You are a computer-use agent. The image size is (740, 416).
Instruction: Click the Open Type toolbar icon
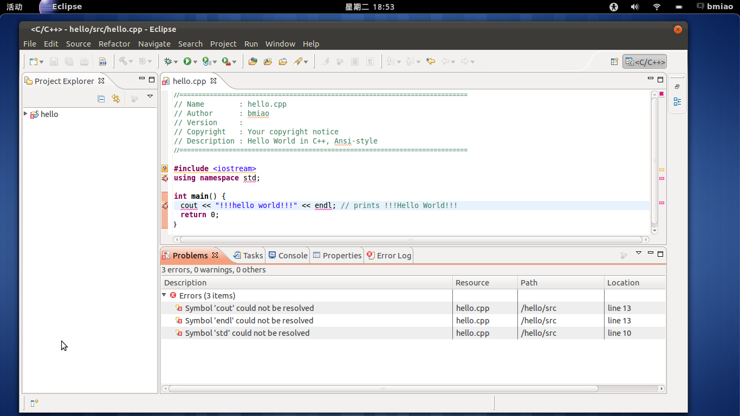[x=252, y=62]
